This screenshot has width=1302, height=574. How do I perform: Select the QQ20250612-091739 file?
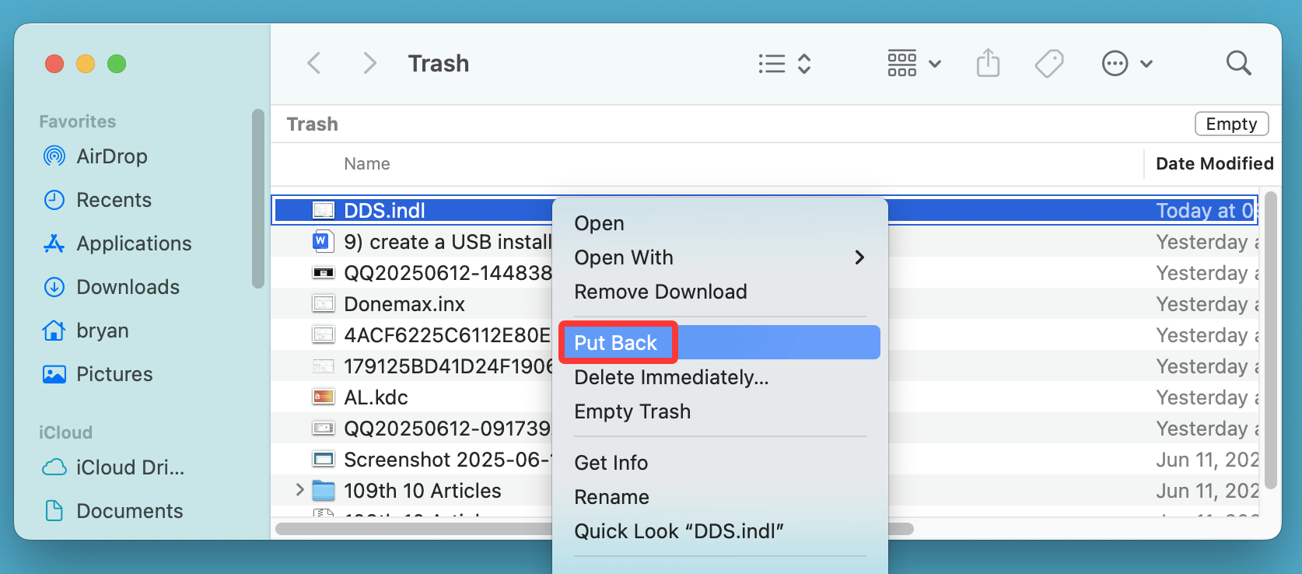(447, 429)
